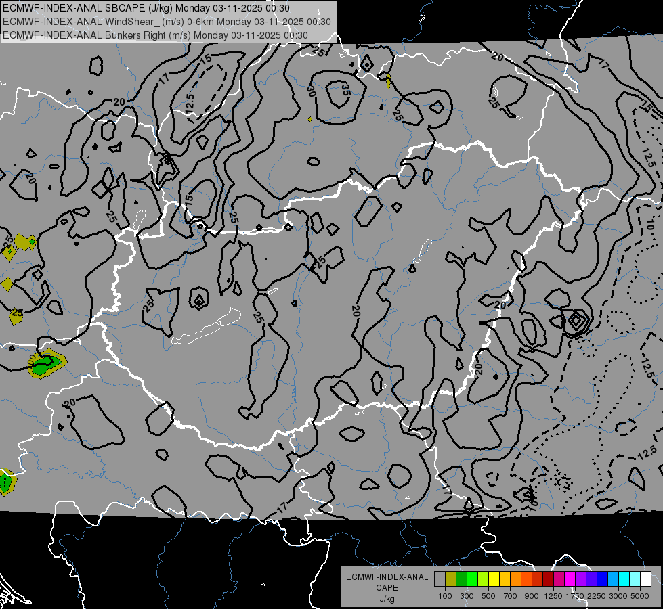Click the dark green legend swatch
Viewport: 663px width, 609px height.
pos(461,579)
